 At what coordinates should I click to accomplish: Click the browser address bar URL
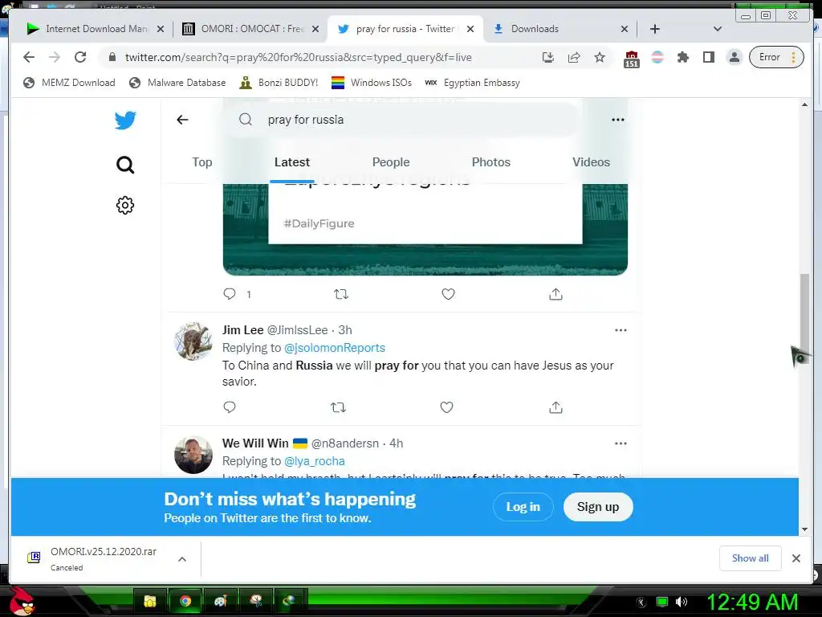299,57
